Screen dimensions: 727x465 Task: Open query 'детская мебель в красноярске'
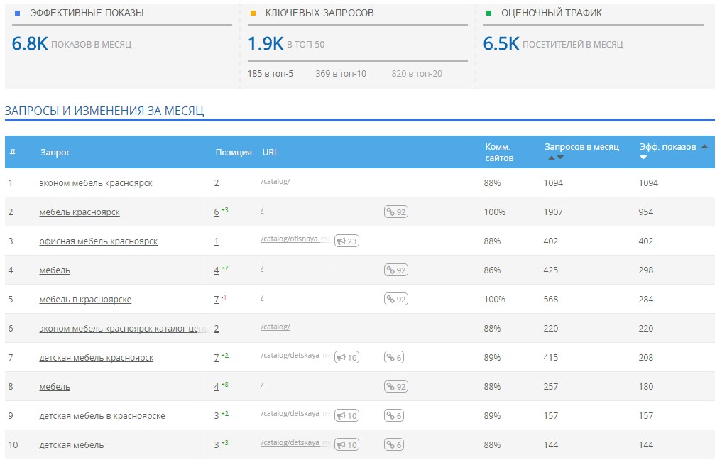(x=102, y=416)
